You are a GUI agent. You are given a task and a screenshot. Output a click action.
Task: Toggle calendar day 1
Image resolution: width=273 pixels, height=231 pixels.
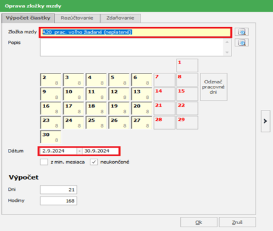click(187, 65)
